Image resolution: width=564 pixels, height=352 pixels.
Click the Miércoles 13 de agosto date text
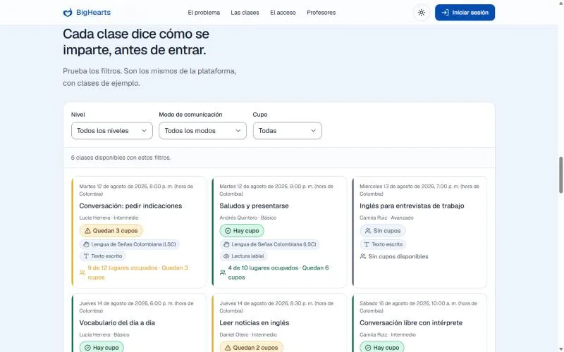[x=419, y=190]
